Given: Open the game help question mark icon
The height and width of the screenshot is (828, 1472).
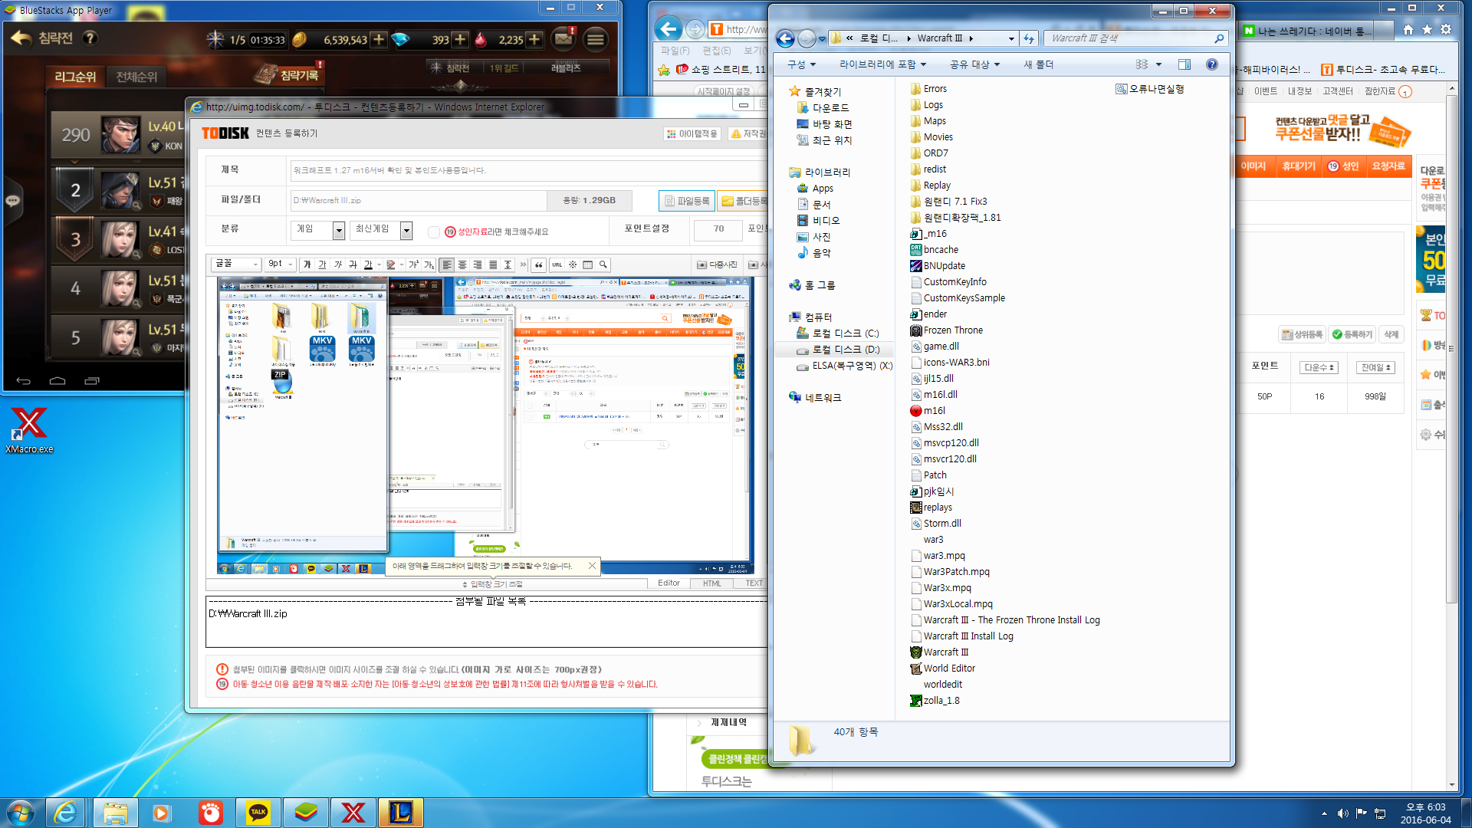Looking at the screenshot, I should [x=90, y=38].
